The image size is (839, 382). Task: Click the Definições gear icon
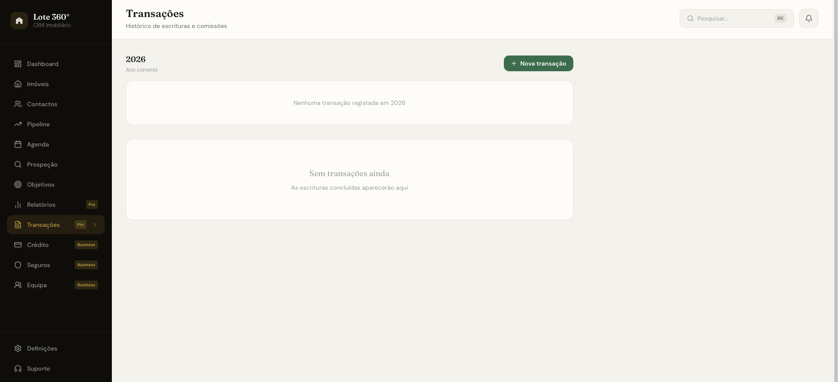[18, 348]
